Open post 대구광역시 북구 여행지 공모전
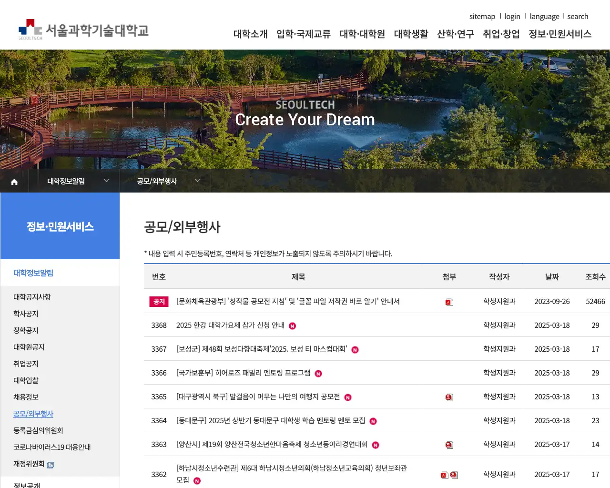 pyautogui.click(x=258, y=396)
